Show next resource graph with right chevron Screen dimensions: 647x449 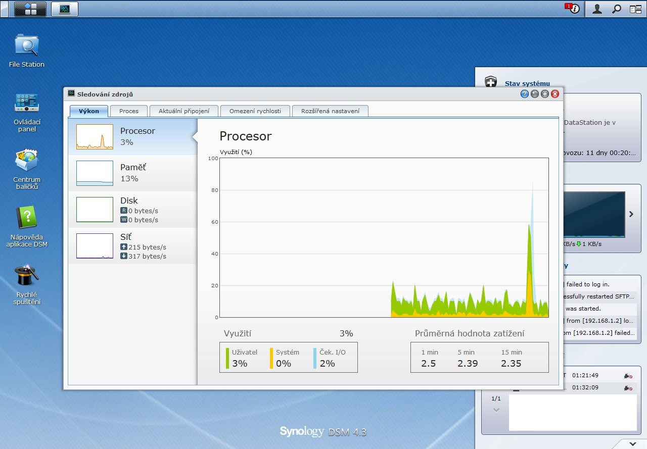point(631,214)
